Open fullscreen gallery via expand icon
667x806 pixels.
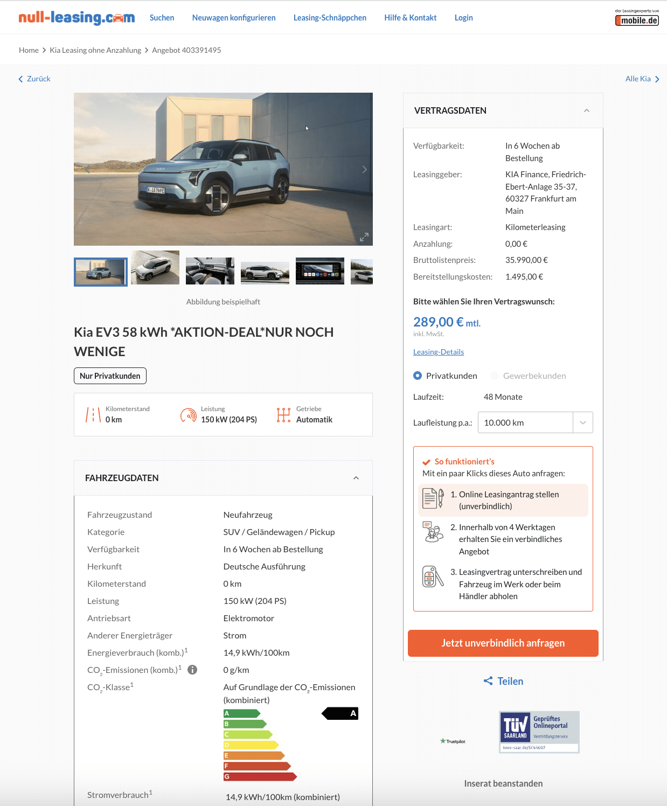(x=364, y=237)
